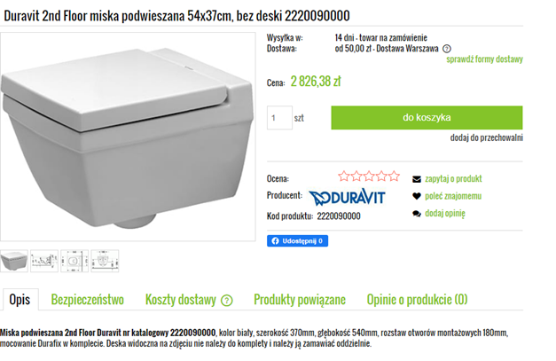Select the second thumbnail with technical drawing
Screen dimensions: 556x361
44,261
